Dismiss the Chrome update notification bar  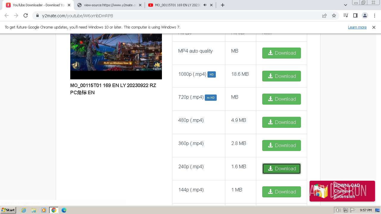374,27
